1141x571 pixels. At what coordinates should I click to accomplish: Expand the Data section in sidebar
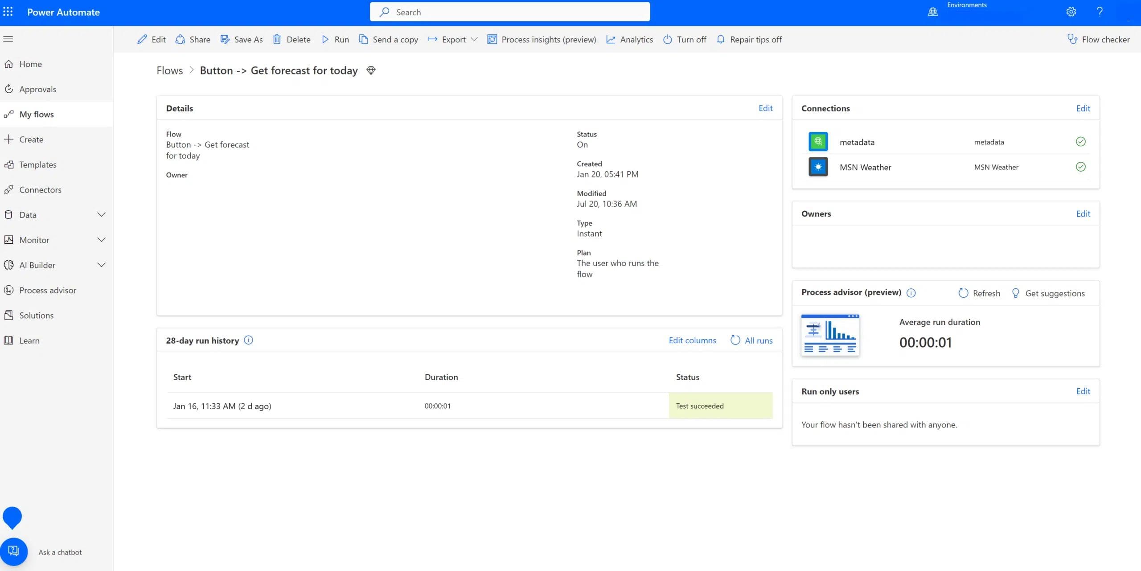(101, 215)
